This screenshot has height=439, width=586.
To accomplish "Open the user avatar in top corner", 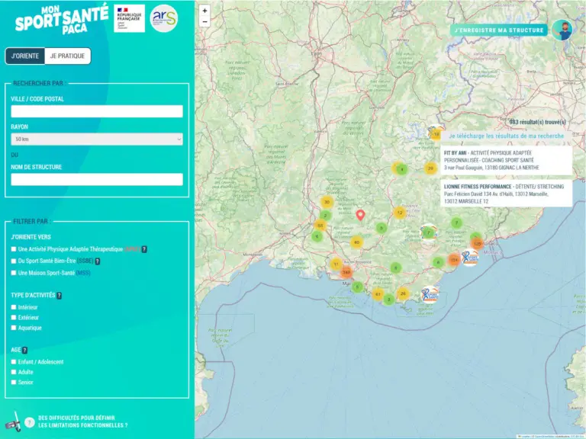I will (x=562, y=30).
